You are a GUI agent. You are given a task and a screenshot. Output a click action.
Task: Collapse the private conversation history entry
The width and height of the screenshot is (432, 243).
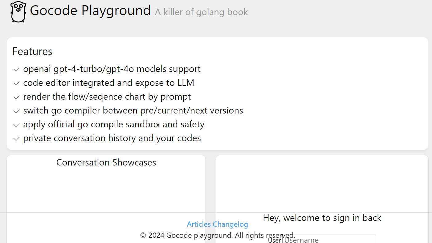click(x=112, y=138)
